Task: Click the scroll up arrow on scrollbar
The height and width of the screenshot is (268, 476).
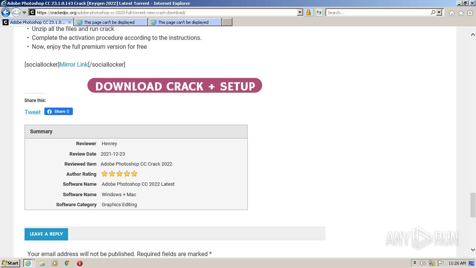Action: (473, 35)
